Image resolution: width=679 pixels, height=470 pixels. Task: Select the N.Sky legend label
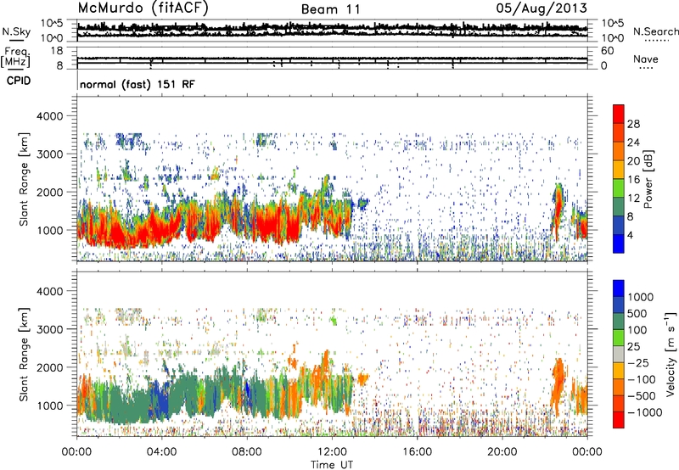pos(16,31)
